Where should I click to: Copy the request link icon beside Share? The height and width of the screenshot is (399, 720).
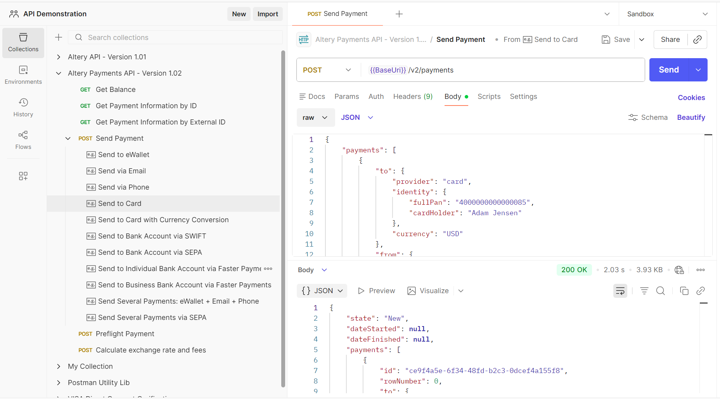(x=697, y=40)
